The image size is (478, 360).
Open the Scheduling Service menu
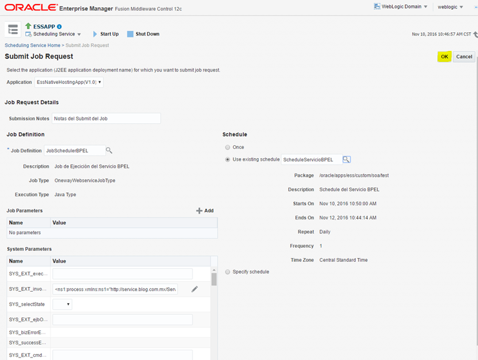coord(54,34)
